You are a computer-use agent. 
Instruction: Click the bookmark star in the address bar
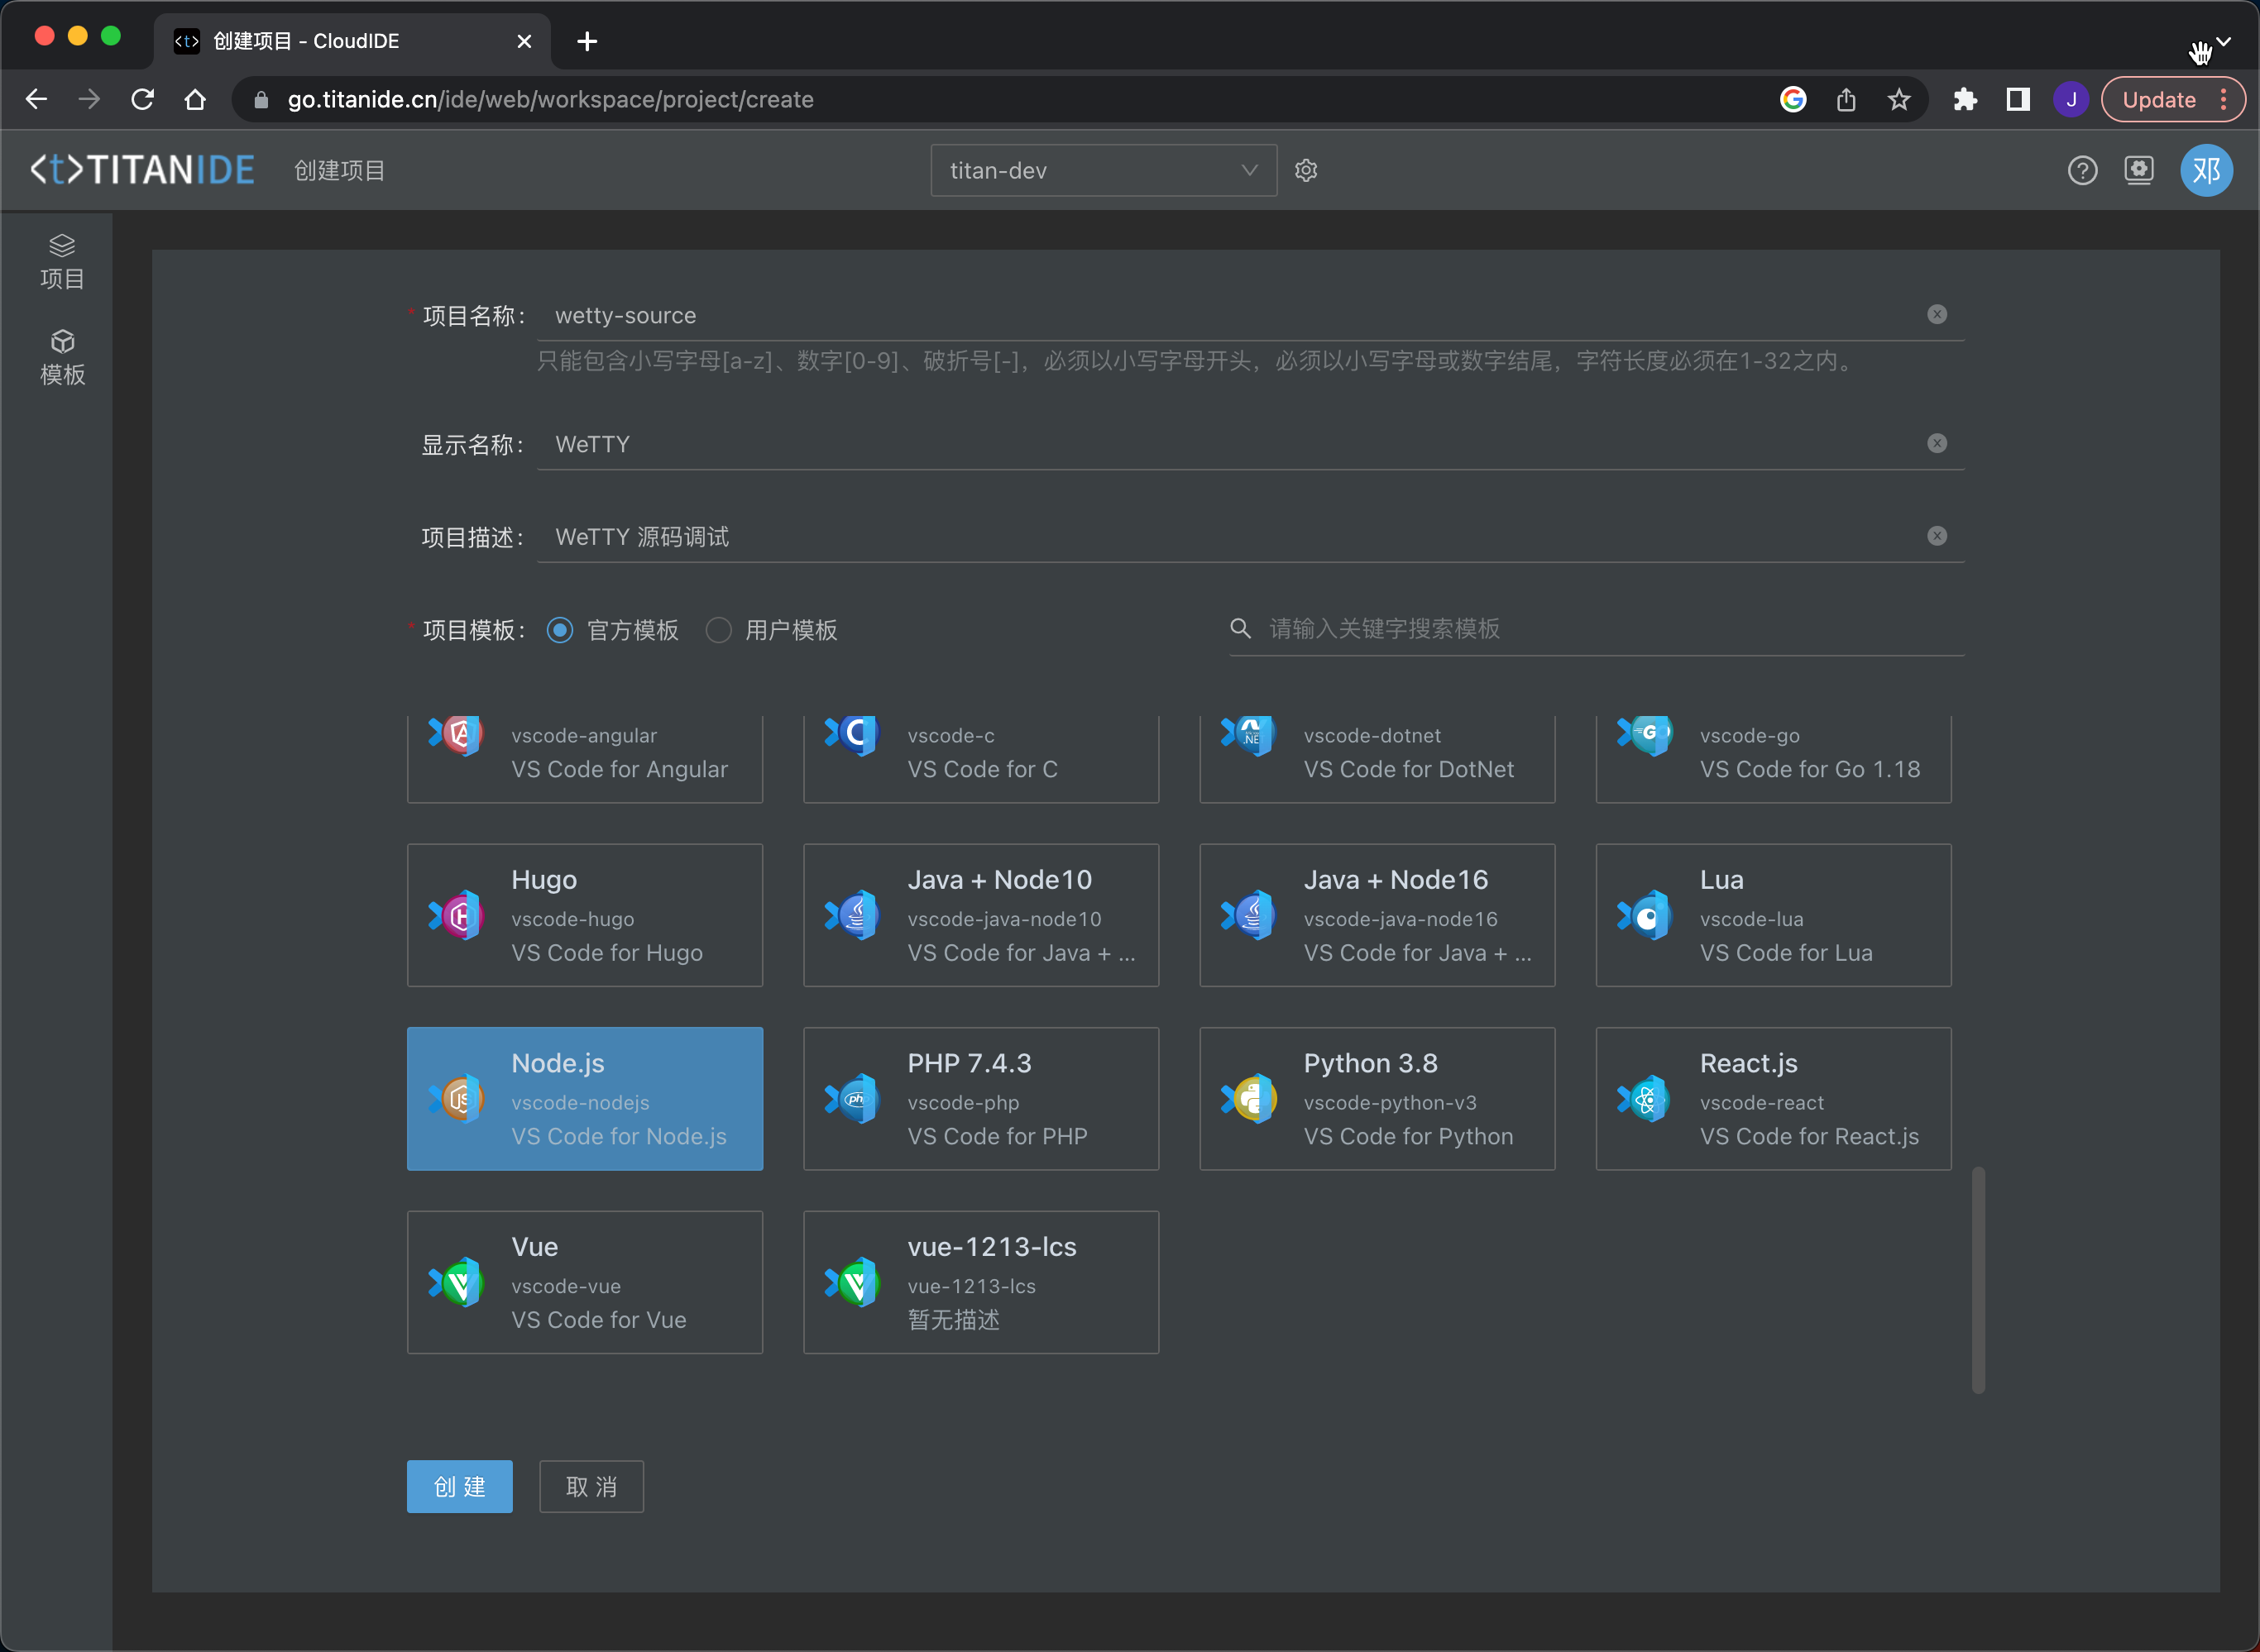coord(1898,99)
